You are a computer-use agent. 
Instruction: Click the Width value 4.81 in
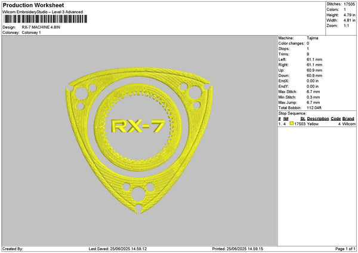pos(349,20)
